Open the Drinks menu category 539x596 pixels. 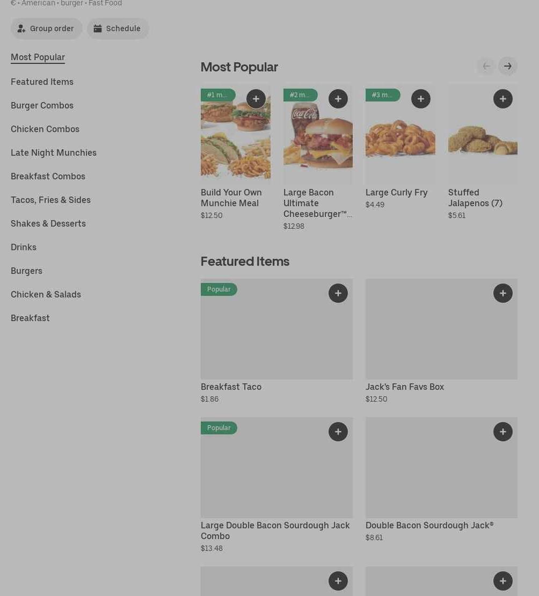(x=24, y=247)
